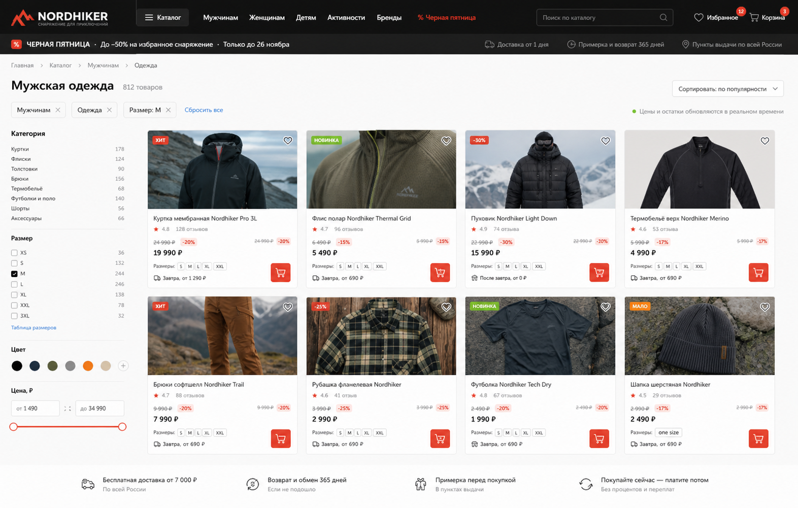The height and width of the screenshot is (508, 798).
Task: Add Флис полар Thermal Grid to cart
Action: click(x=440, y=273)
